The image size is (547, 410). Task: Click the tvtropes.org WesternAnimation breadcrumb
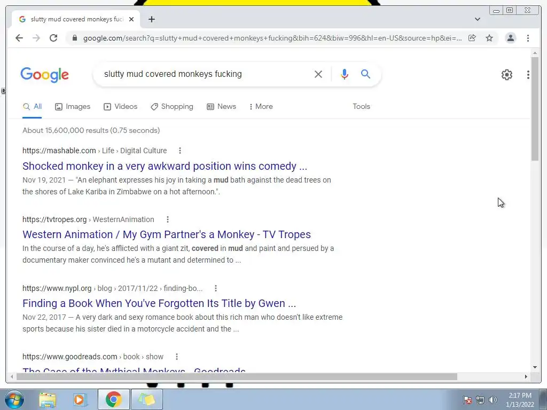[88, 219]
